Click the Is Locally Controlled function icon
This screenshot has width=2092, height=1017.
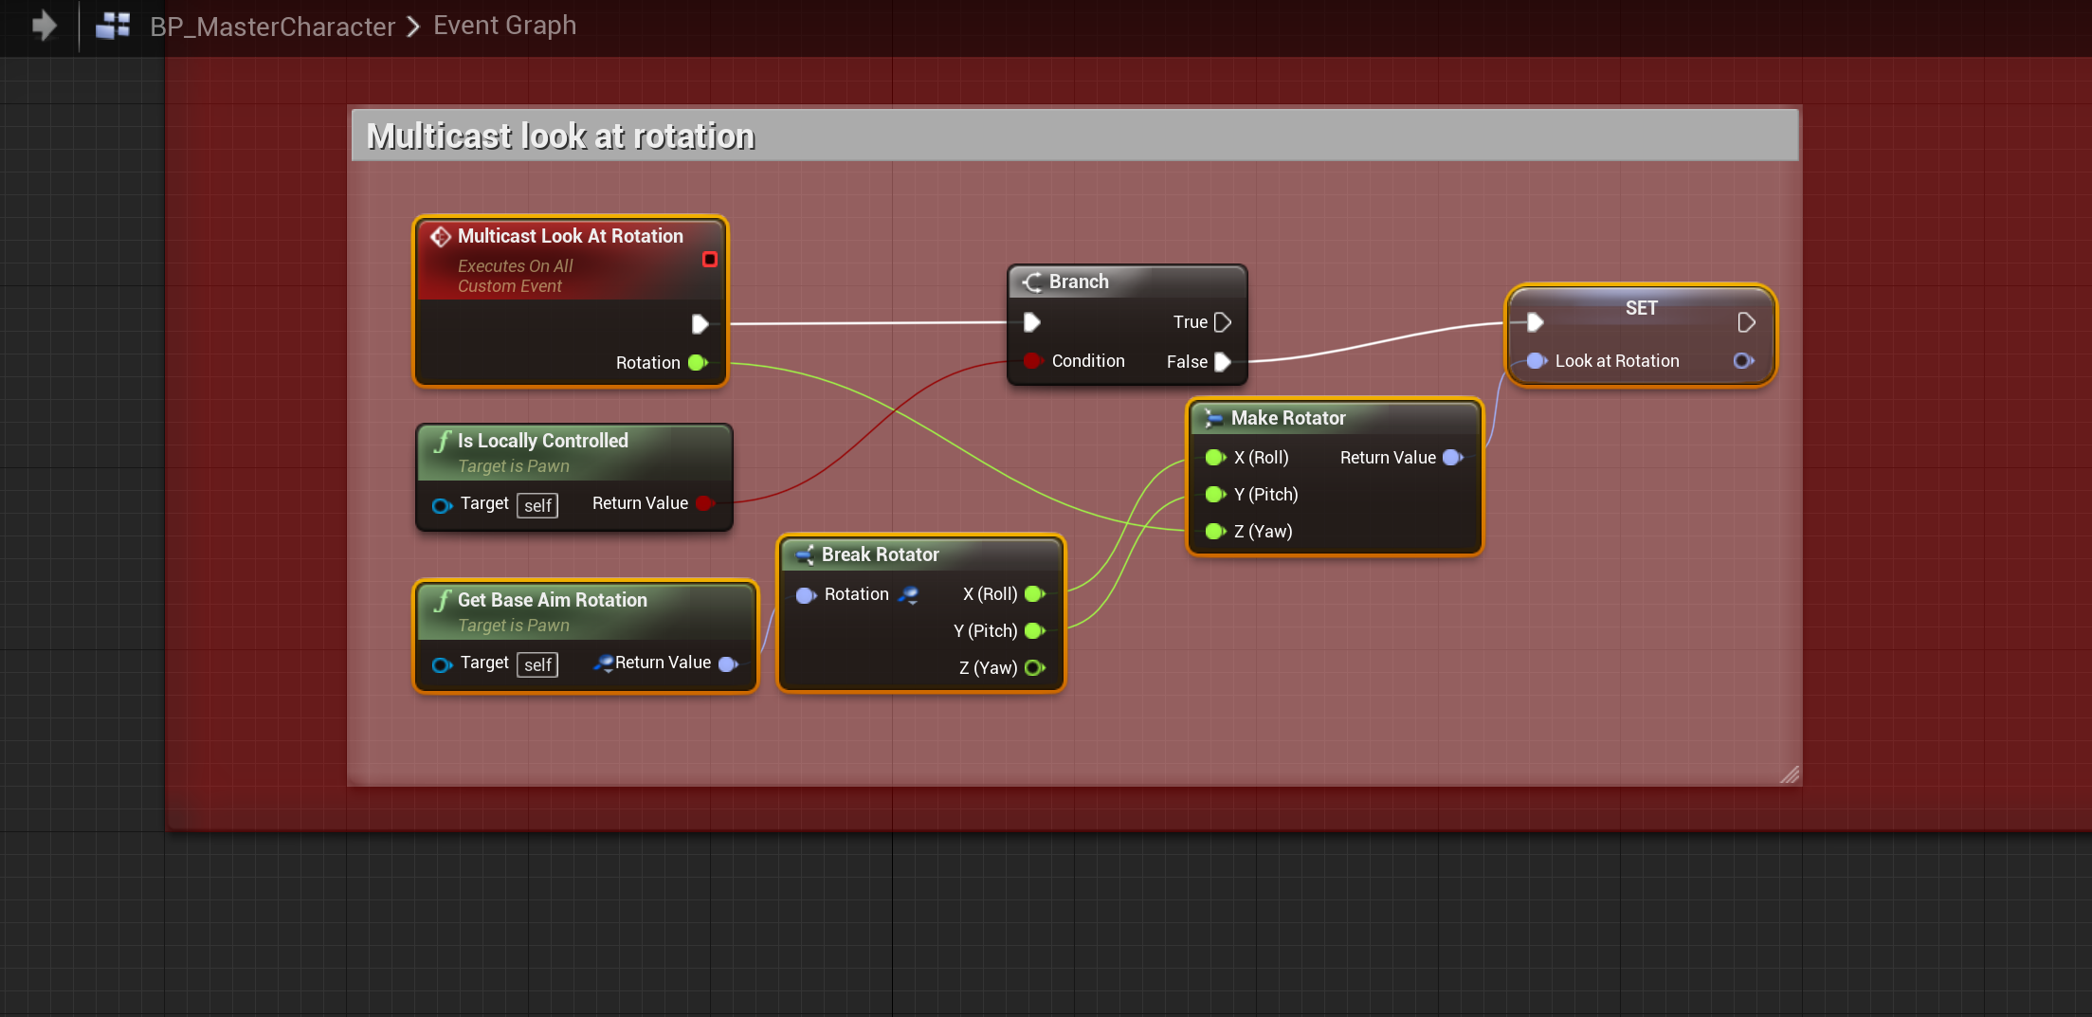coord(443,441)
